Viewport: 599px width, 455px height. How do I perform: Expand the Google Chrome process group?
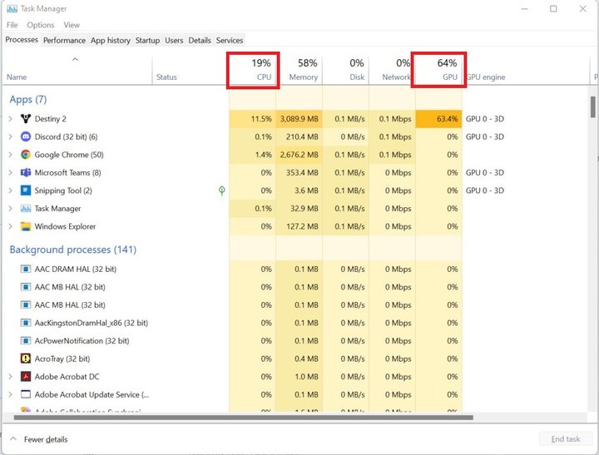10,155
